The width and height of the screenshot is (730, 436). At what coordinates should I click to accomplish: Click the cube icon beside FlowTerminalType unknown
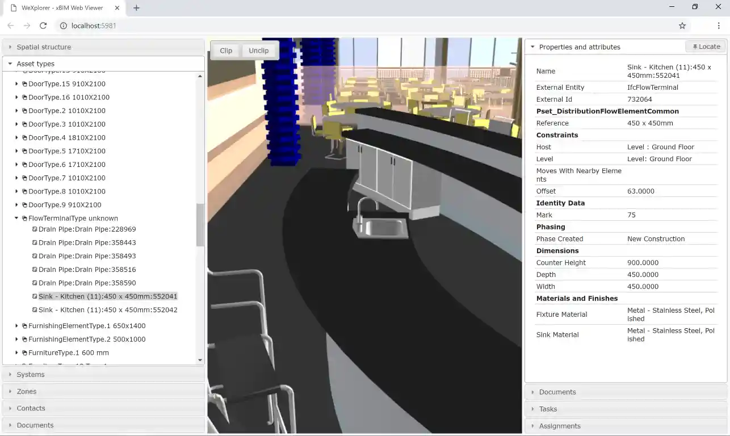click(x=24, y=218)
